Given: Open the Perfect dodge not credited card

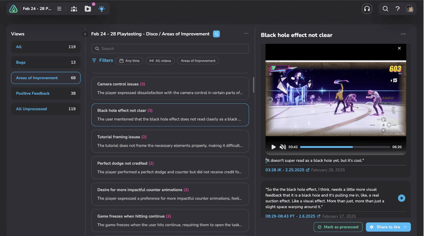Looking at the screenshot, I should coord(170,168).
